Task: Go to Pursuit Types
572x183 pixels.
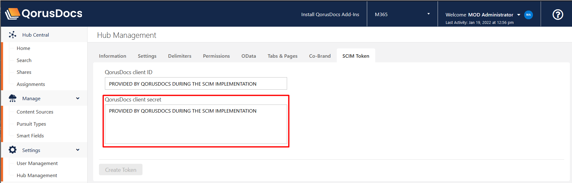Action: point(31,124)
